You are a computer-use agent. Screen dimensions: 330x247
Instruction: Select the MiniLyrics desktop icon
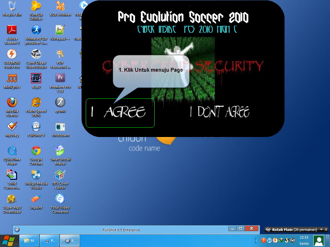click(12, 81)
